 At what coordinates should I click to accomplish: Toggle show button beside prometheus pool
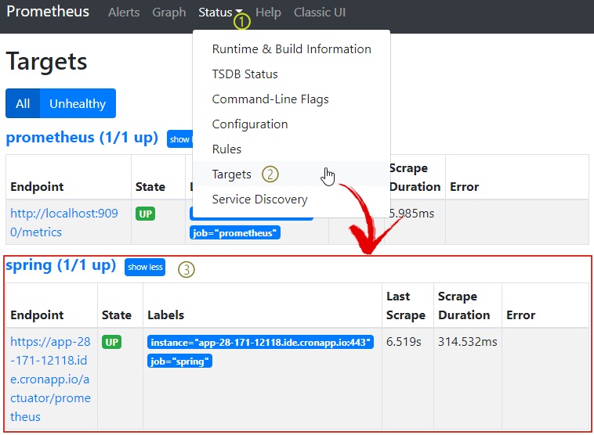coord(180,139)
